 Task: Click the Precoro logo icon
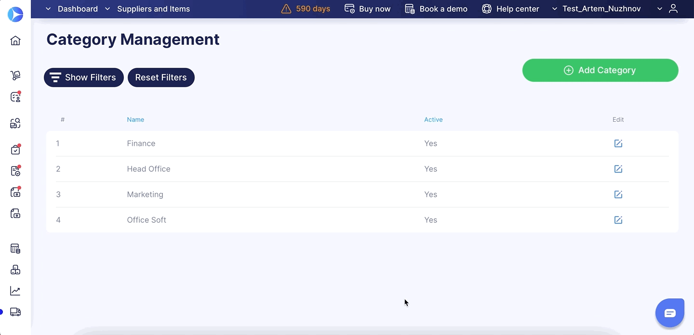tap(15, 14)
